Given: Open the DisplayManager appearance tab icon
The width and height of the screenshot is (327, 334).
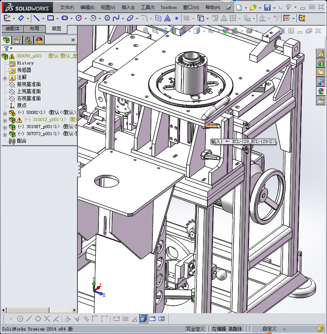Looking at the screenshot, I should 39,40.
